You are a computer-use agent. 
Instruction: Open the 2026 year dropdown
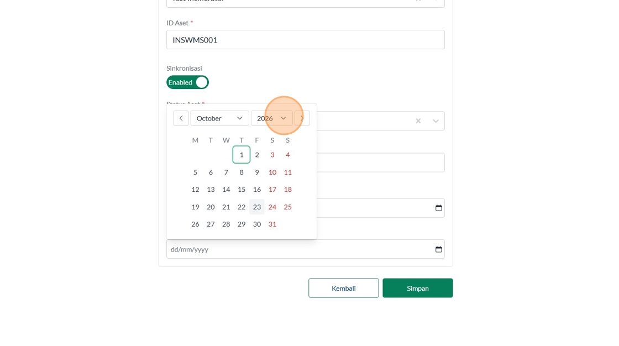pos(272,118)
